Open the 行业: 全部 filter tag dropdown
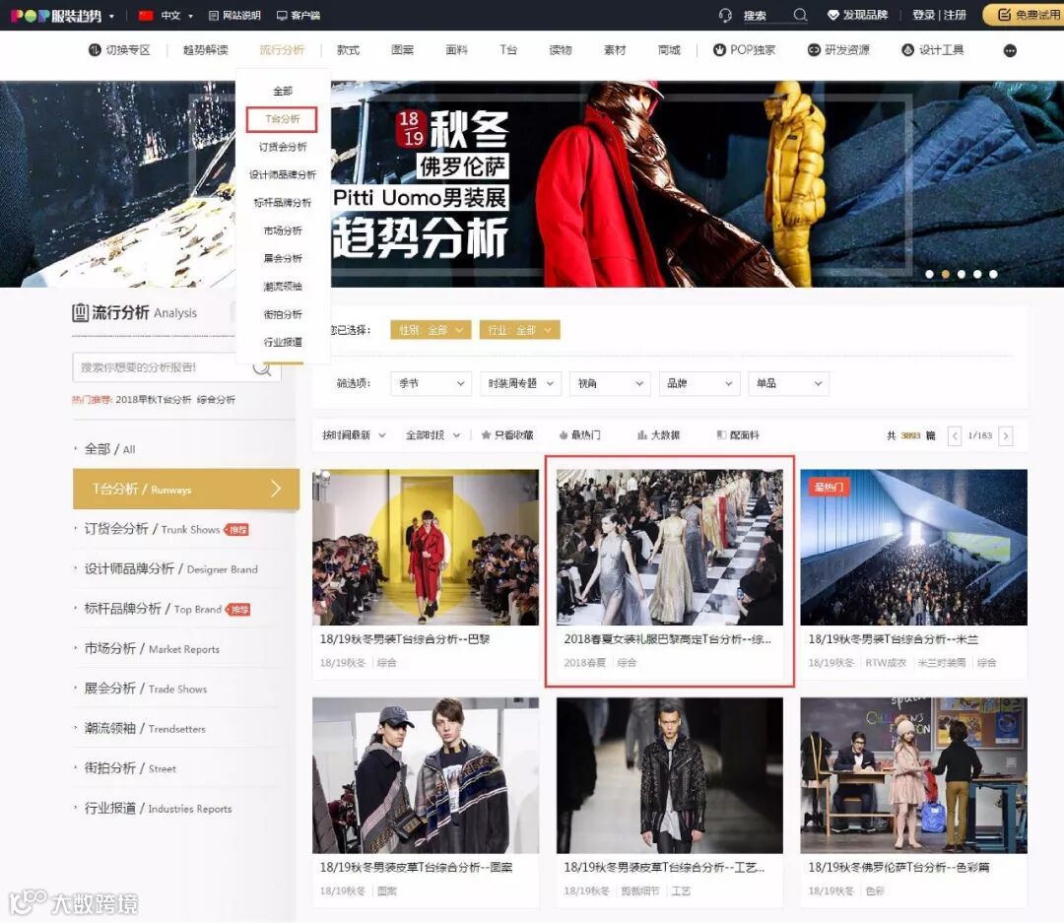This screenshot has width=1064, height=923. click(x=520, y=330)
